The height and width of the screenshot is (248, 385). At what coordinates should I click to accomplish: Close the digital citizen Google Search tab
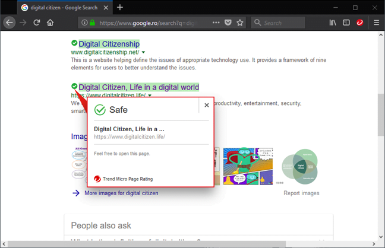[x=106, y=8]
